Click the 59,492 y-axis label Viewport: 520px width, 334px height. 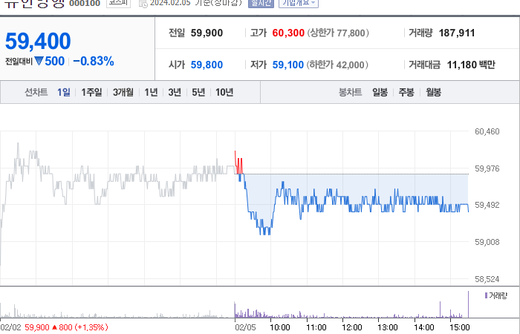click(x=487, y=205)
